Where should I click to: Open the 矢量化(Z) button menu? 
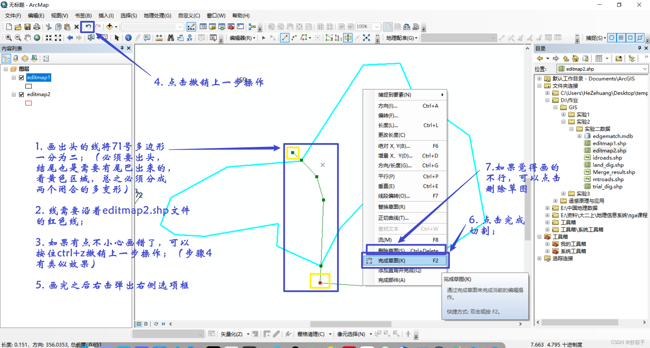click(235, 334)
